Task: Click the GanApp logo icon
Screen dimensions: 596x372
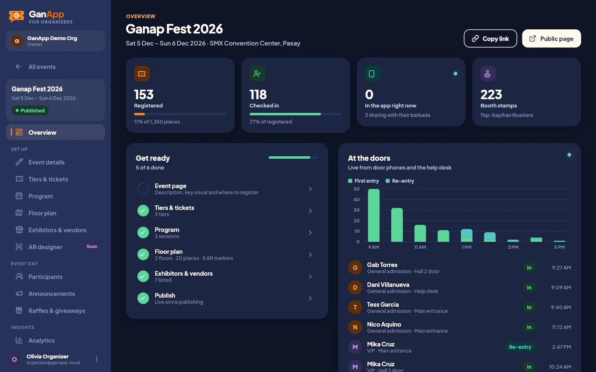Action: (x=17, y=17)
